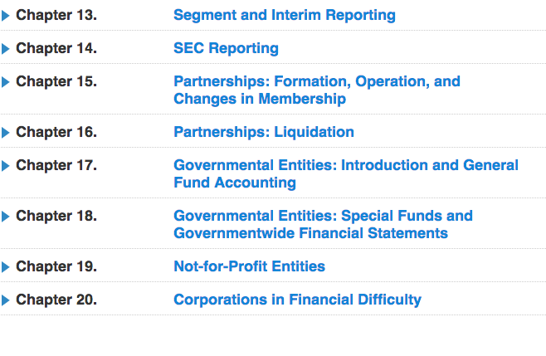Open the Not-for-Profit Entities link
This screenshot has height=356, width=546.
(249, 266)
